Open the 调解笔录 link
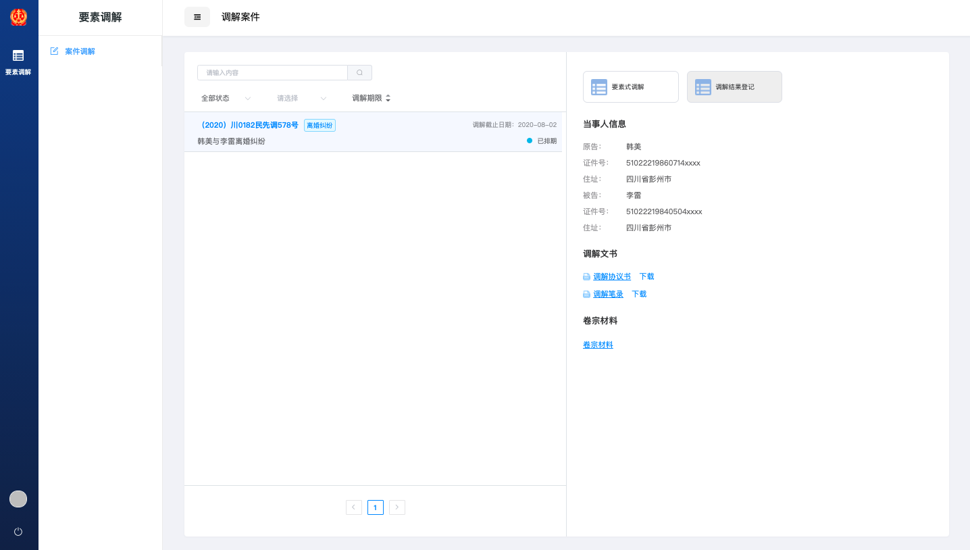The width and height of the screenshot is (970, 550). pyautogui.click(x=608, y=294)
